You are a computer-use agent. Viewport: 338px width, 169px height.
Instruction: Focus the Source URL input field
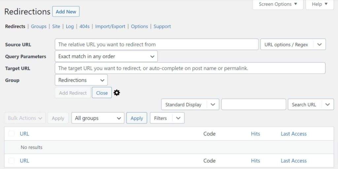click(156, 44)
